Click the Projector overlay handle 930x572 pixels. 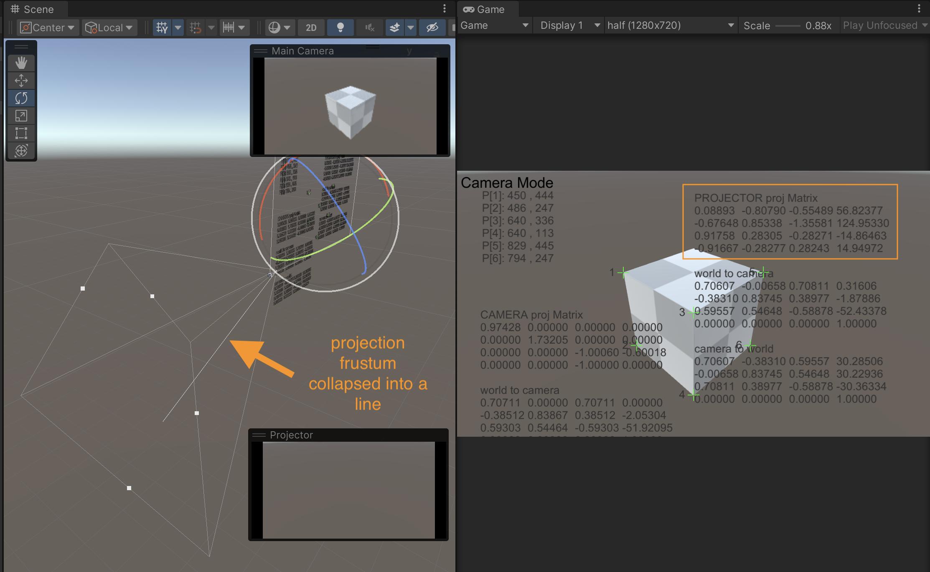coord(259,435)
